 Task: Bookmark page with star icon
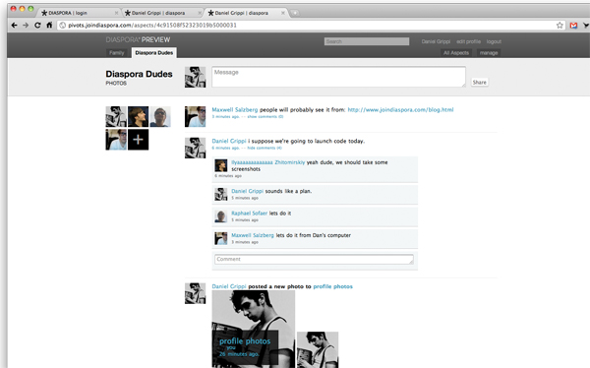560,26
